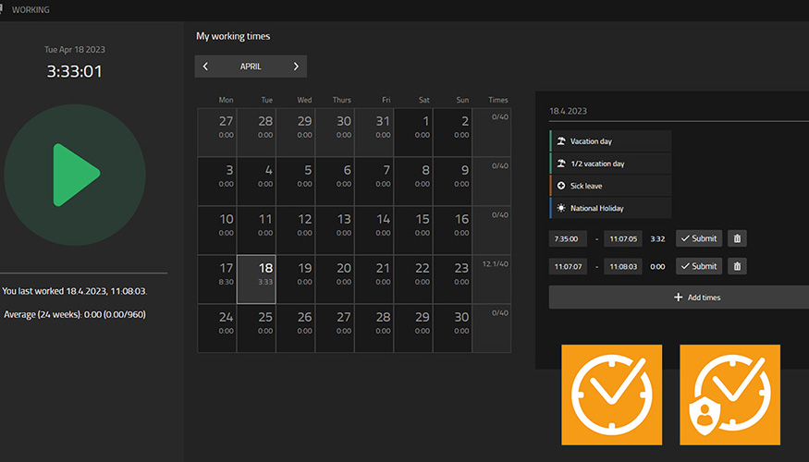The width and height of the screenshot is (809, 462).
Task: Click the Add times button
Action: click(x=679, y=298)
